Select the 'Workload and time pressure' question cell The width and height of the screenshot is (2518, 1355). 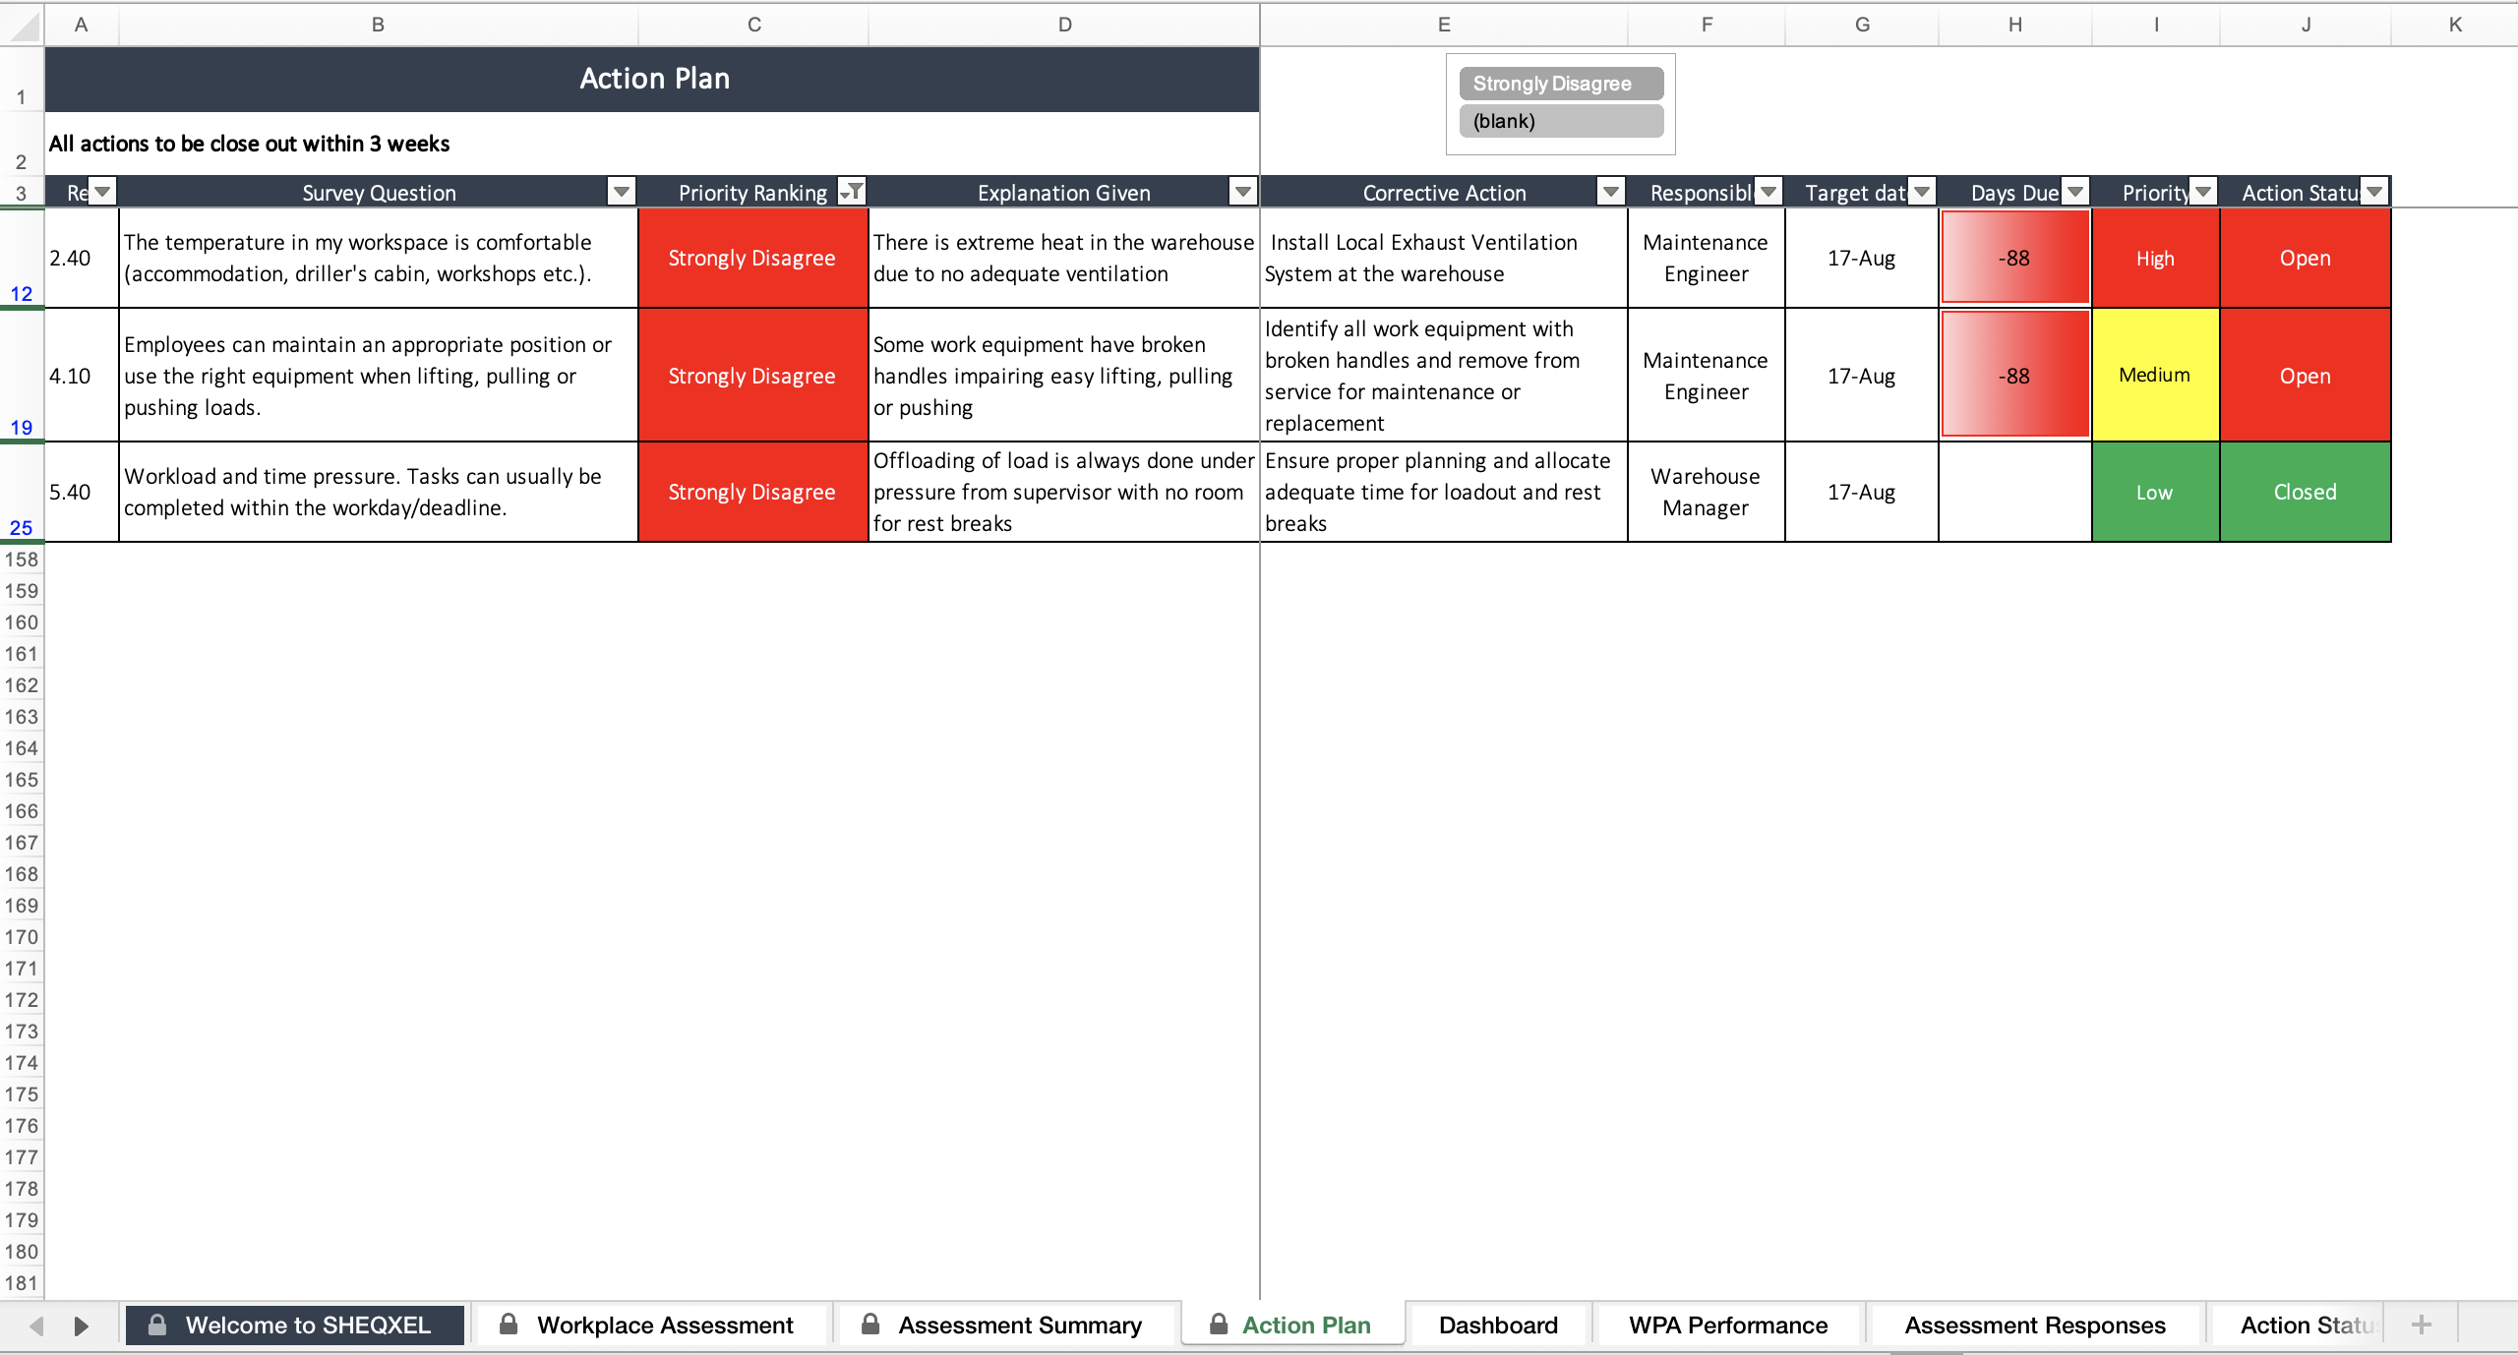coord(379,493)
